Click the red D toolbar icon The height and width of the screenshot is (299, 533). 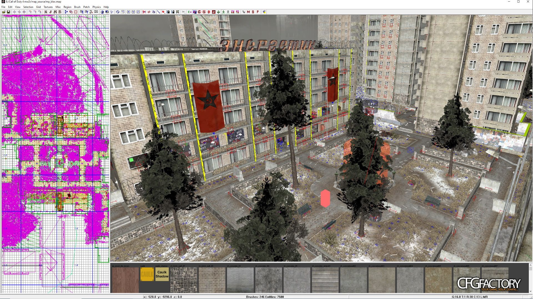point(209,12)
